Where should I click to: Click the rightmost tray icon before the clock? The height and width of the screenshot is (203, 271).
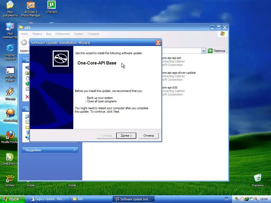(256, 199)
